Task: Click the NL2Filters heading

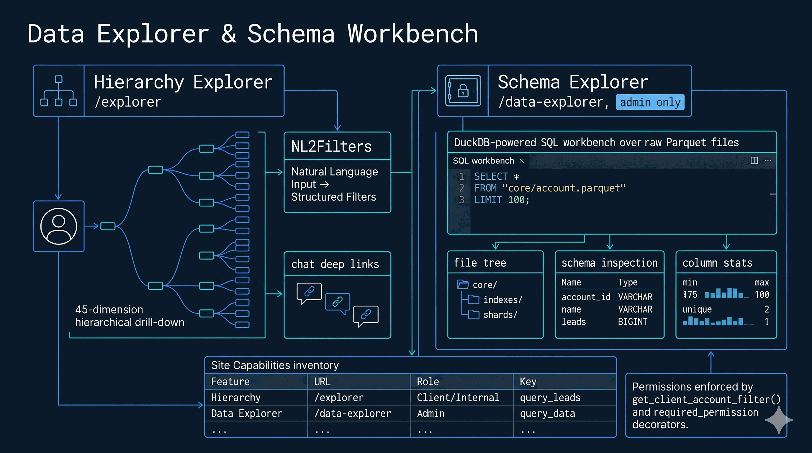Action: (331, 147)
